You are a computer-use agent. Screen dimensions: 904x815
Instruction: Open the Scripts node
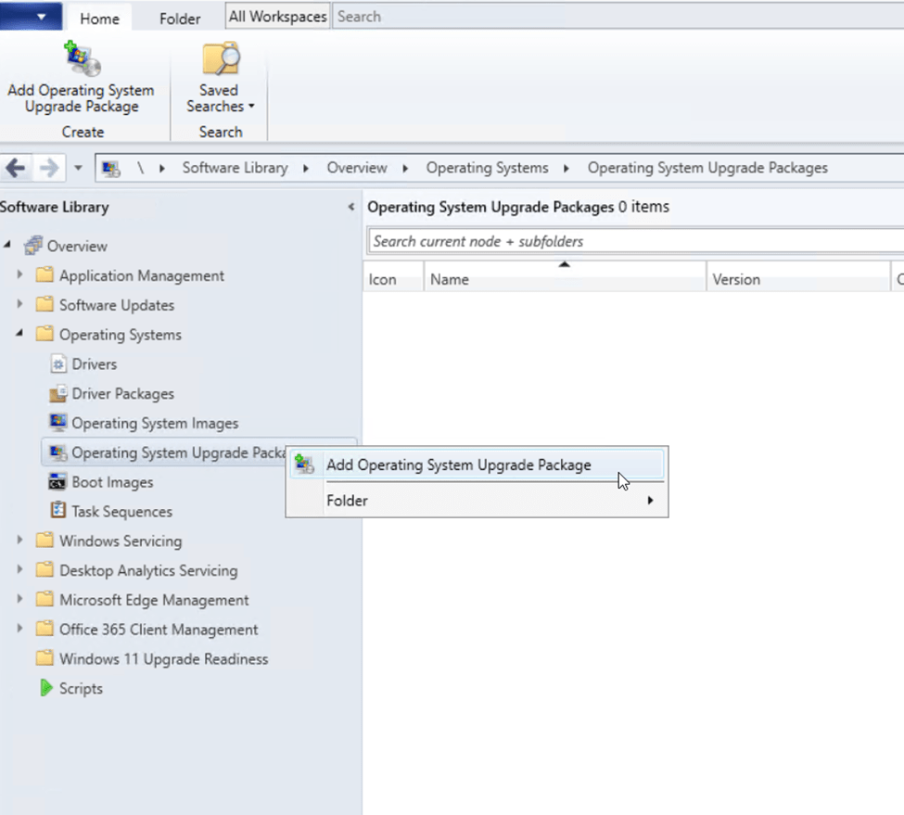(x=81, y=689)
